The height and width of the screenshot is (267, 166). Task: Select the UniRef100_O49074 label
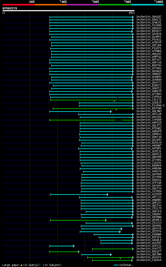tap(149, 171)
